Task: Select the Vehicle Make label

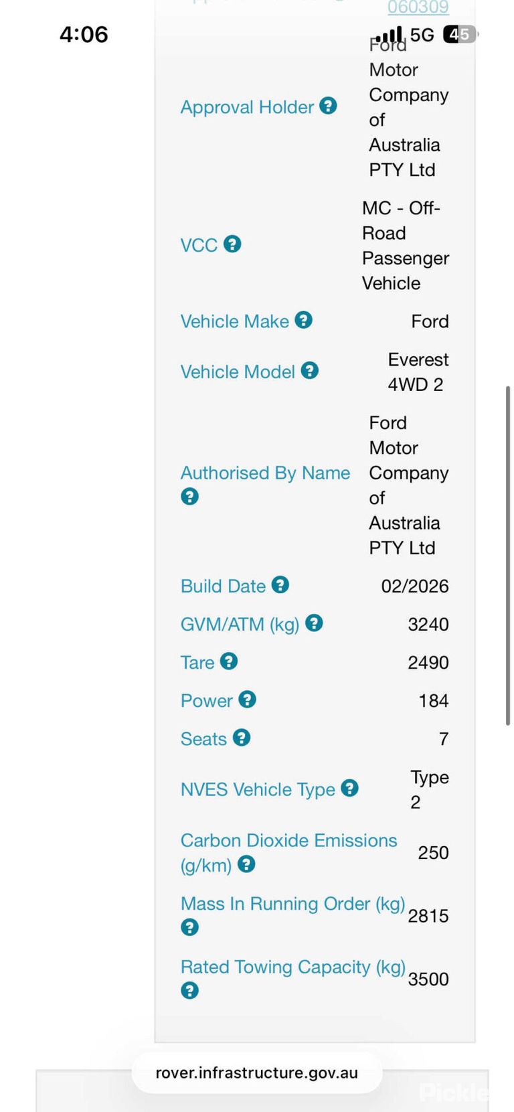Action: [235, 321]
